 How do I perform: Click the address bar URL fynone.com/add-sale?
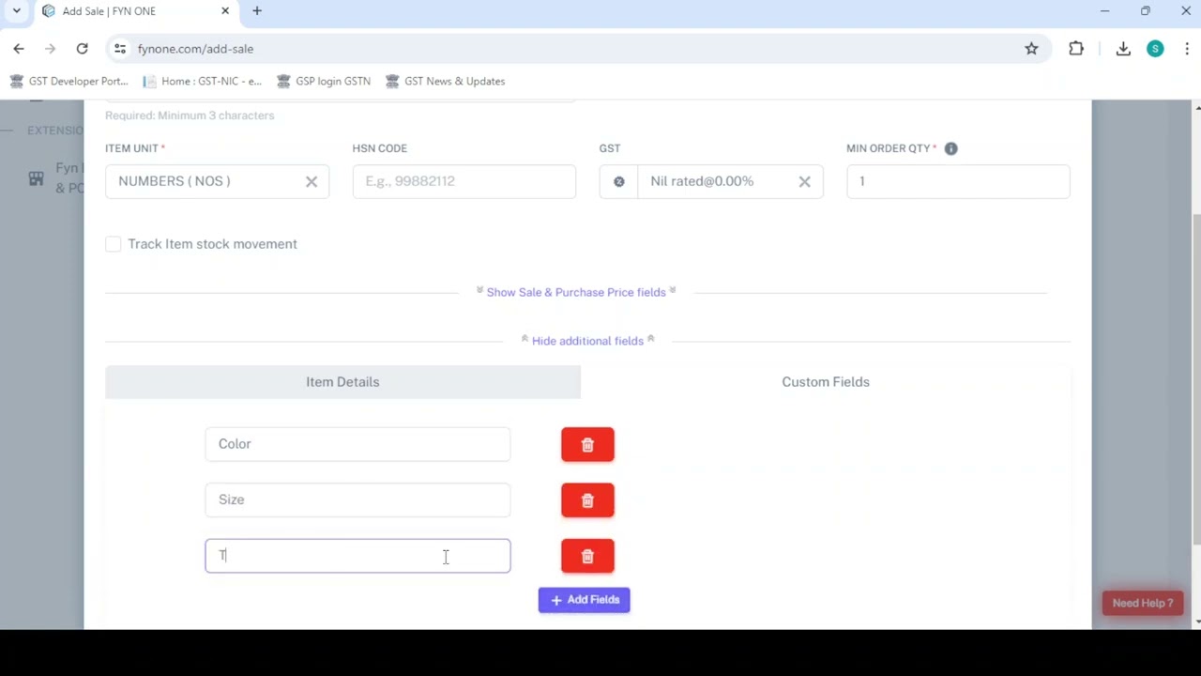click(195, 49)
